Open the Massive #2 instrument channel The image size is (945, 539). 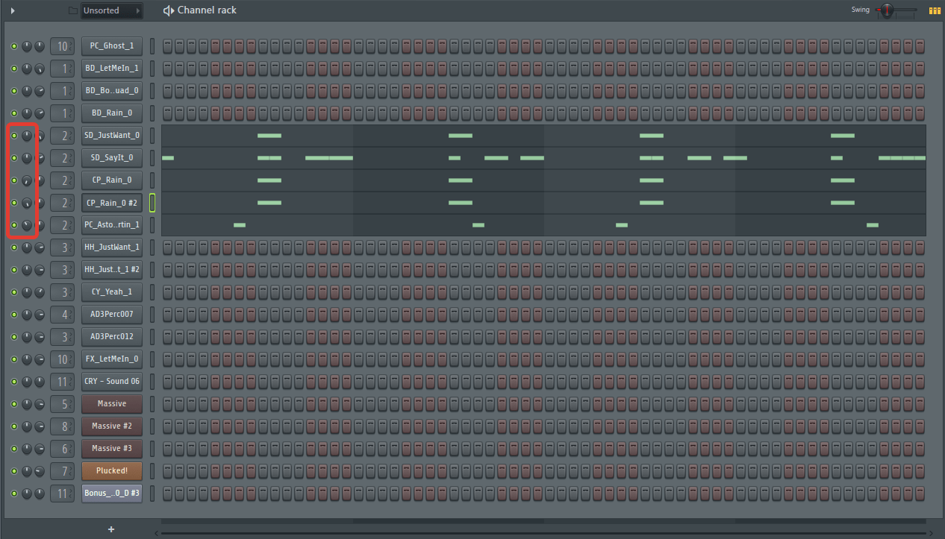[x=111, y=426]
